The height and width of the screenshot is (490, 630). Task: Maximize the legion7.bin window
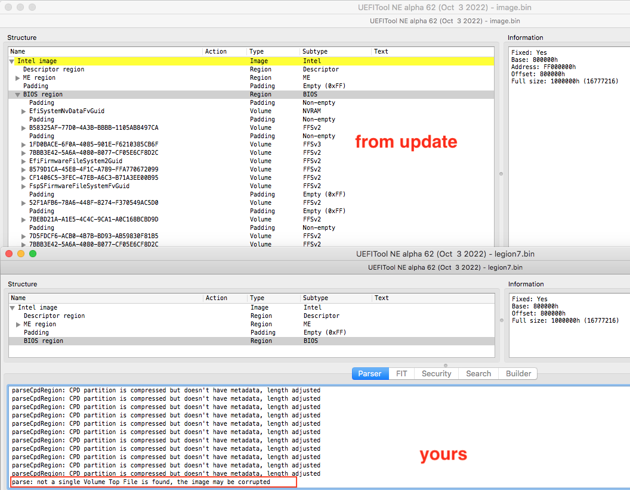[x=33, y=254]
